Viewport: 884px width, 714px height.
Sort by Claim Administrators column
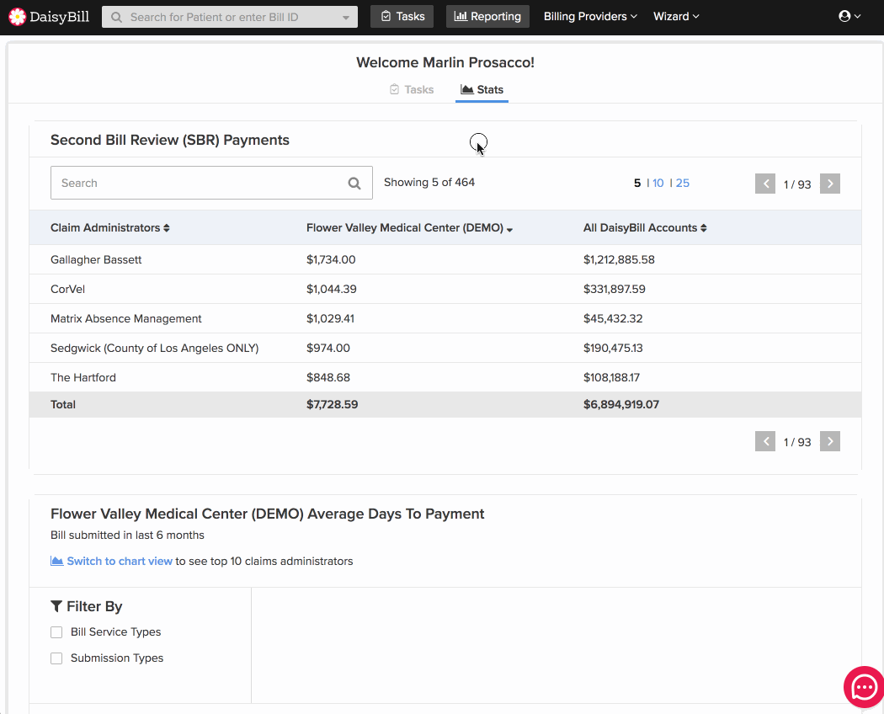[x=110, y=228]
